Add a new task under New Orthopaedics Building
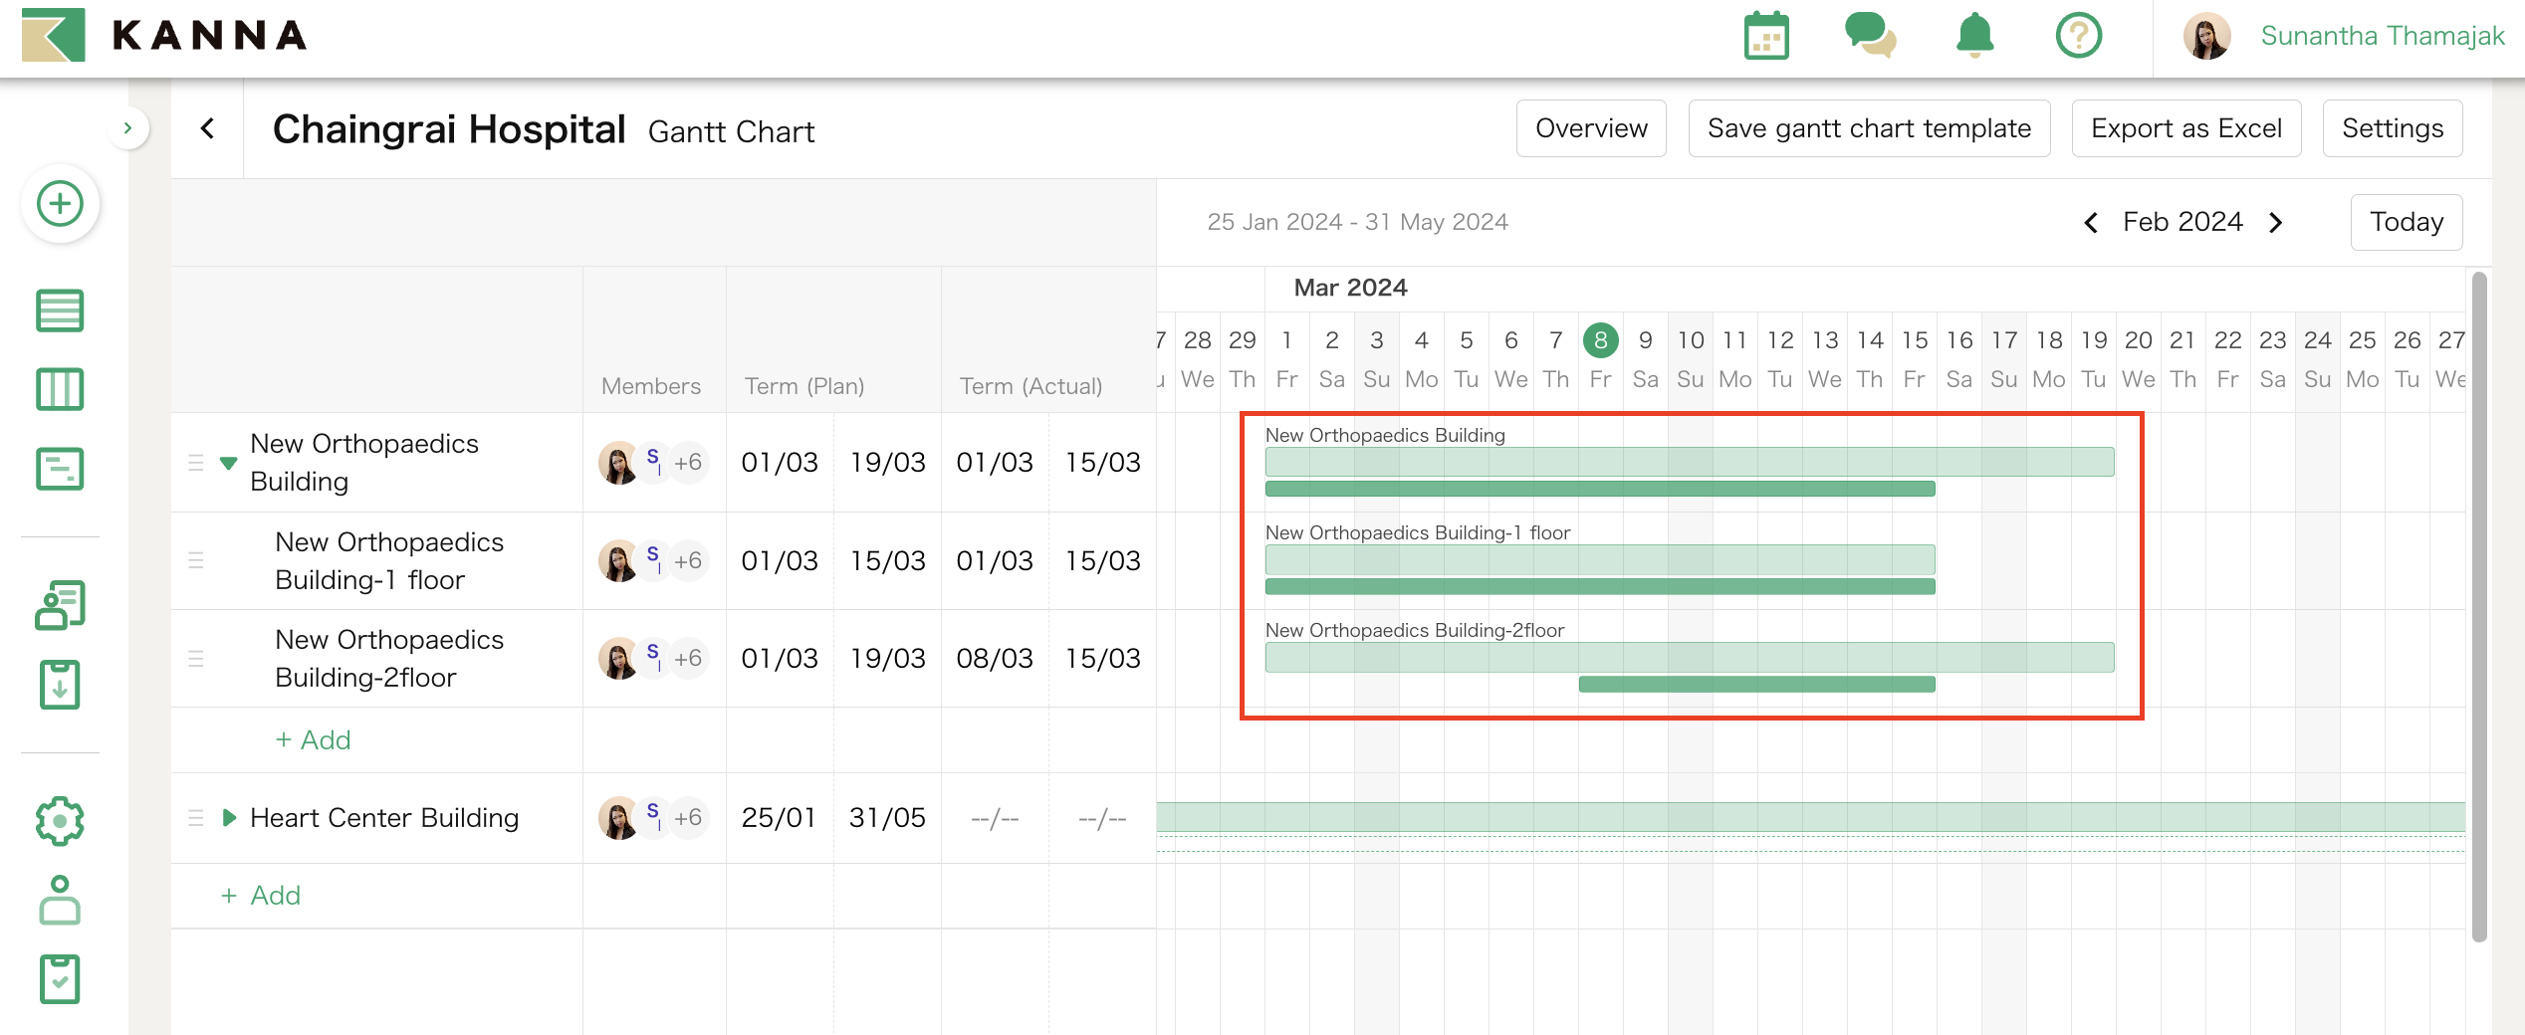 (x=313, y=739)
